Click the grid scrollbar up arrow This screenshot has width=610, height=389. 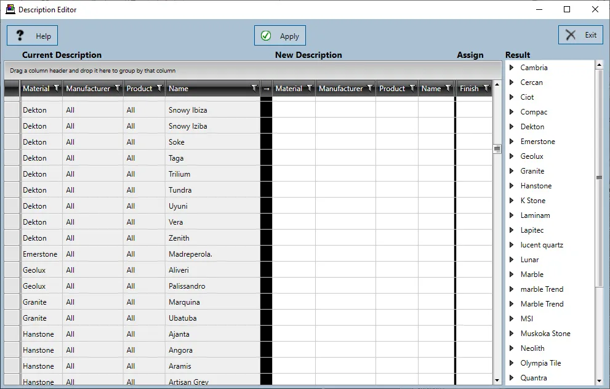point(497,84)
